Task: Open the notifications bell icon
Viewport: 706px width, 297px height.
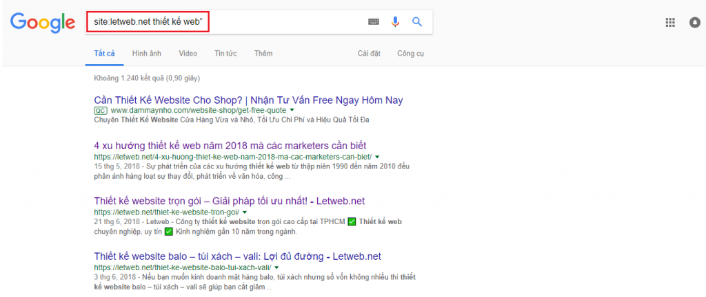Action: point(695,23)
